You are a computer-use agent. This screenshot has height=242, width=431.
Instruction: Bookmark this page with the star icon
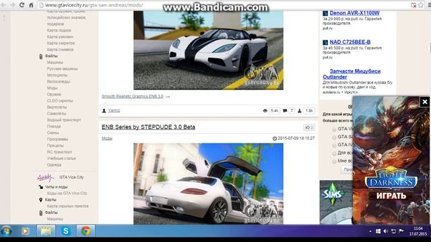(x=421, y=5)
